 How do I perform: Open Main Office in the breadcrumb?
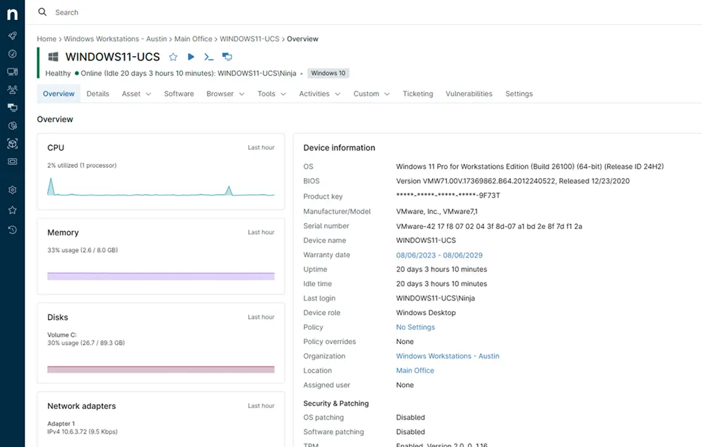point(193,39)
